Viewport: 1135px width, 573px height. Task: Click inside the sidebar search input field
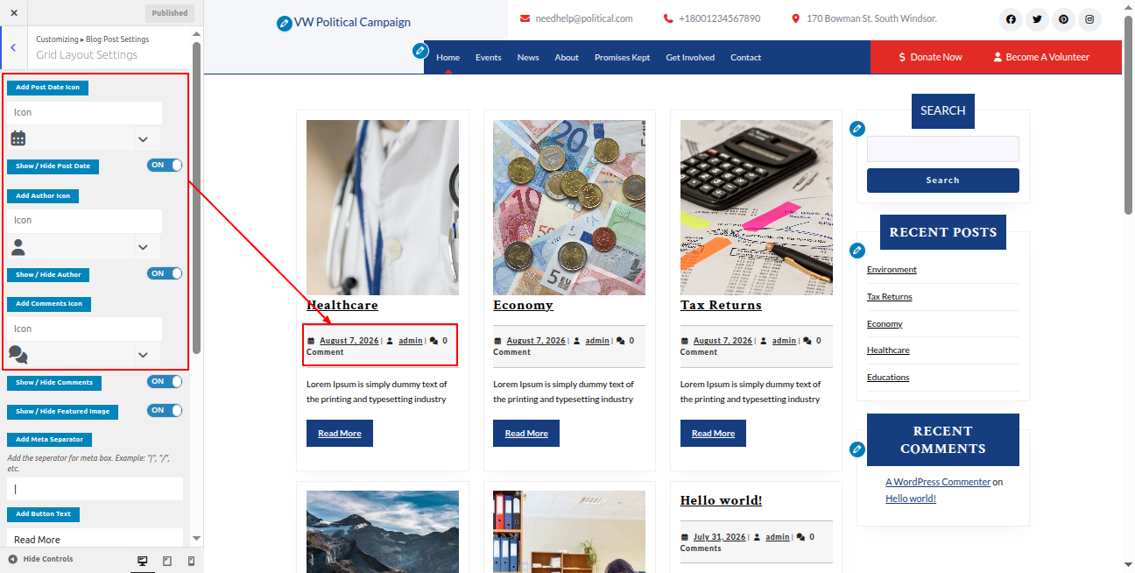point(943,149)
